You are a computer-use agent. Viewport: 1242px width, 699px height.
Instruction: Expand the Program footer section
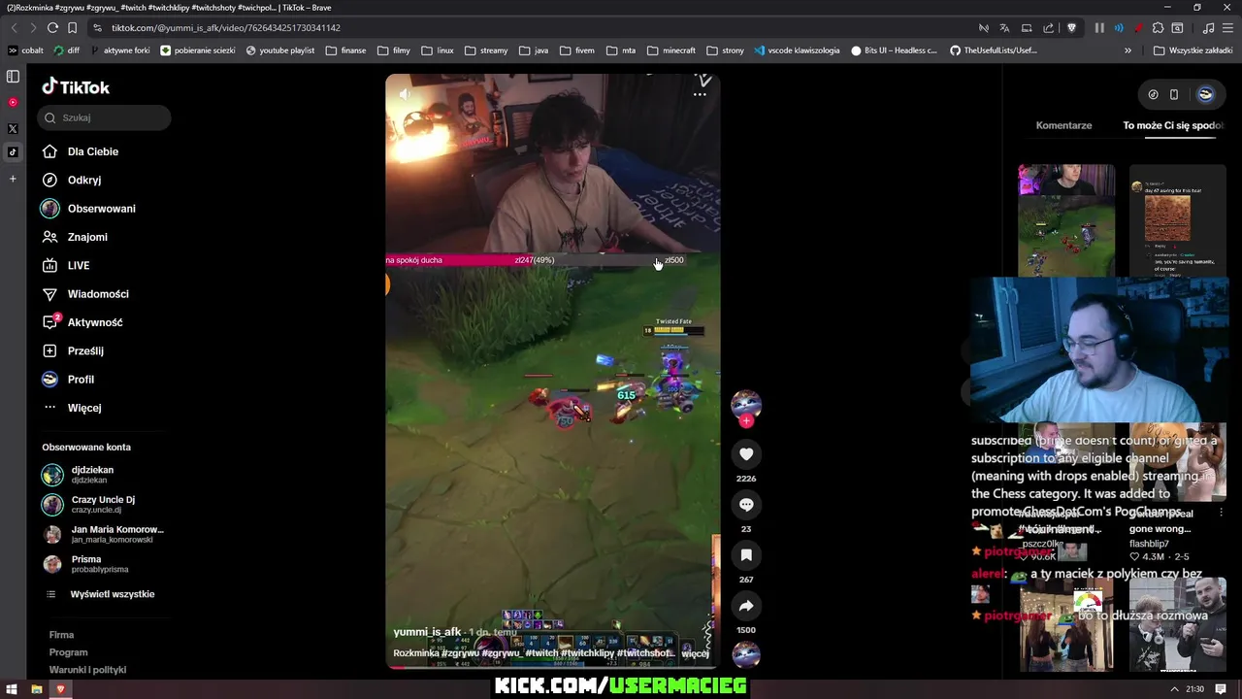point(68,652)
